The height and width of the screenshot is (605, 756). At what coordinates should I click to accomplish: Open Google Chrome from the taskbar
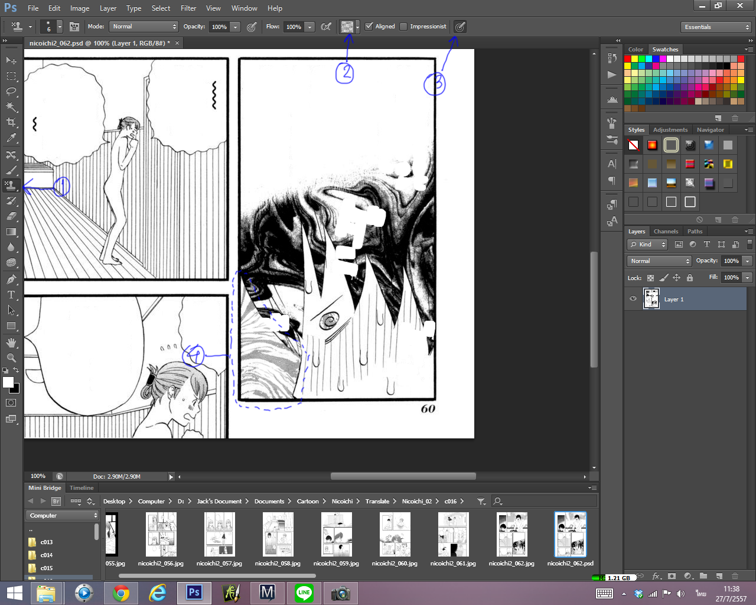click(x=121, y=593)
